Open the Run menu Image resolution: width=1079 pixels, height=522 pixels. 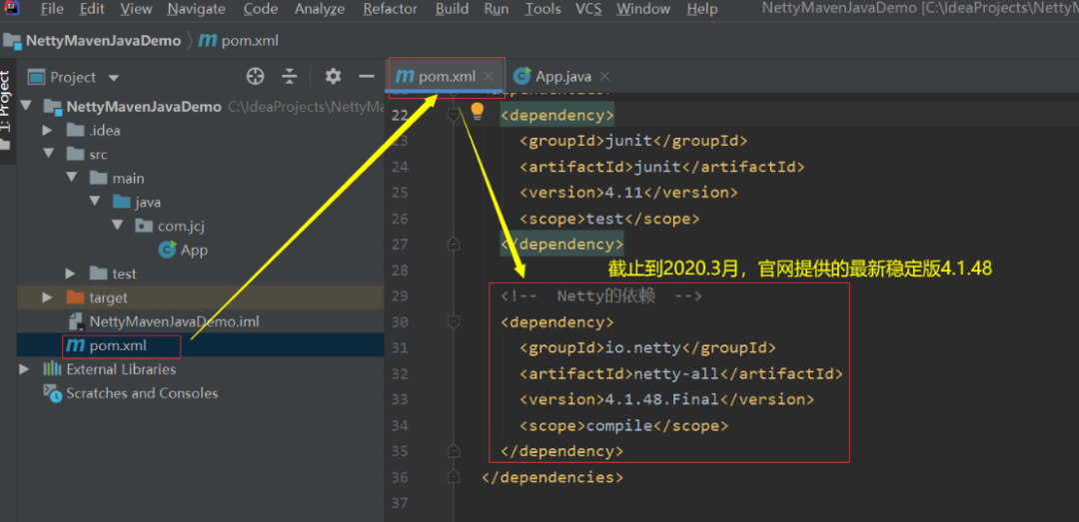(497, 9)
